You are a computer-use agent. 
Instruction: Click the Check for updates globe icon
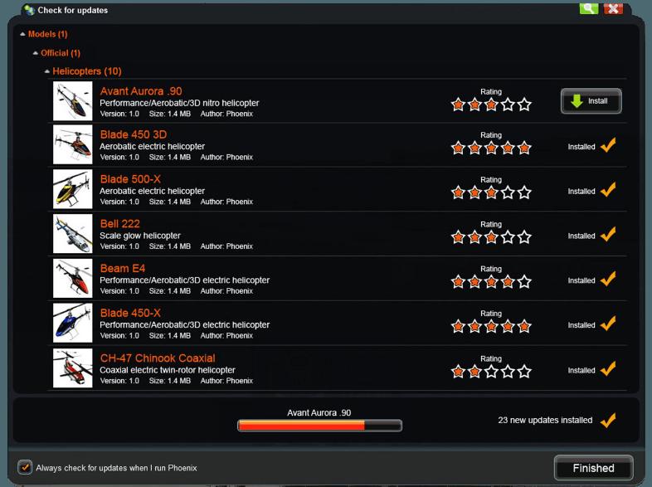click(x=29, y=10)
